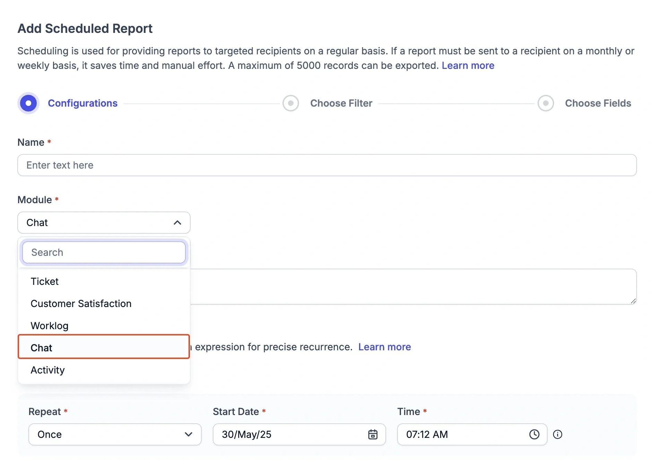Click the Choose Filter step circle
The width and height of the screenshot is (655, 468).
pos(291,103)
